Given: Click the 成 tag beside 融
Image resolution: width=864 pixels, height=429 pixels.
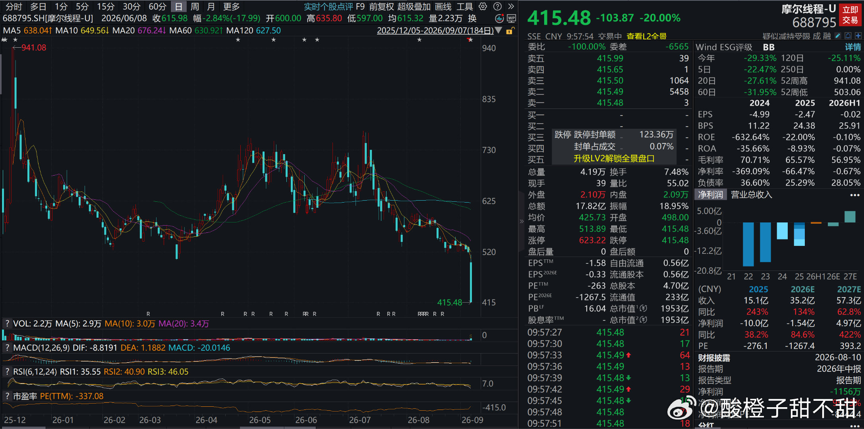Looking at the screenshot, I should [x=817, y=36].
